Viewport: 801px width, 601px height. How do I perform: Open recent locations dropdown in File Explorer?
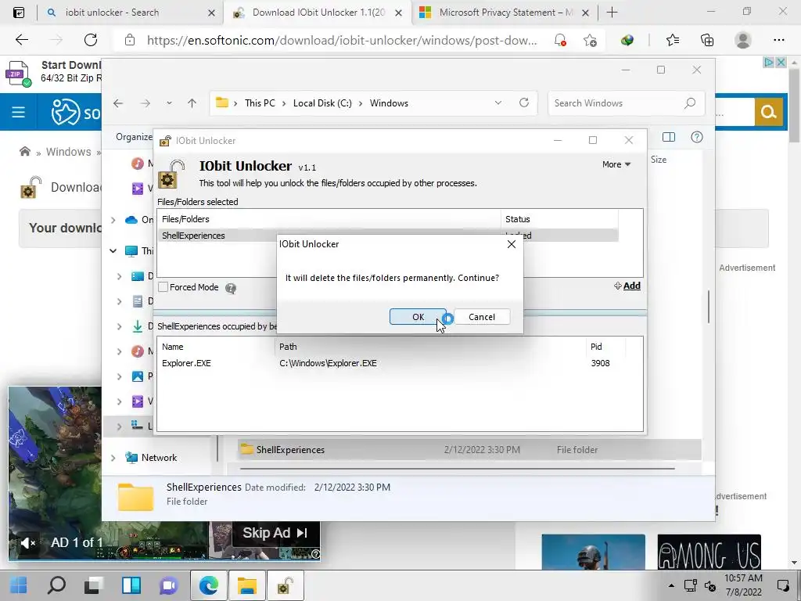click(169, 103)
